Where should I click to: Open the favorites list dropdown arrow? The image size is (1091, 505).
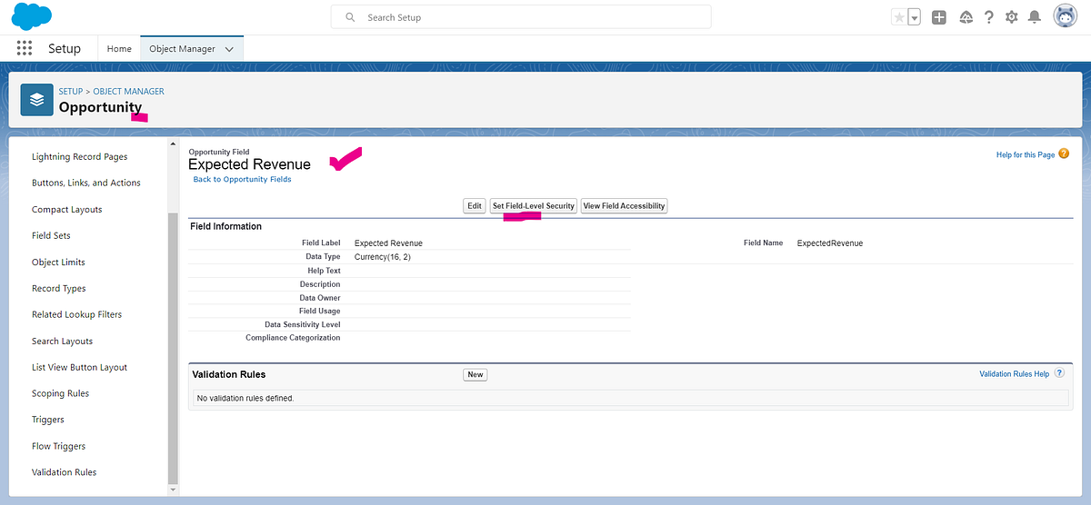915,17
